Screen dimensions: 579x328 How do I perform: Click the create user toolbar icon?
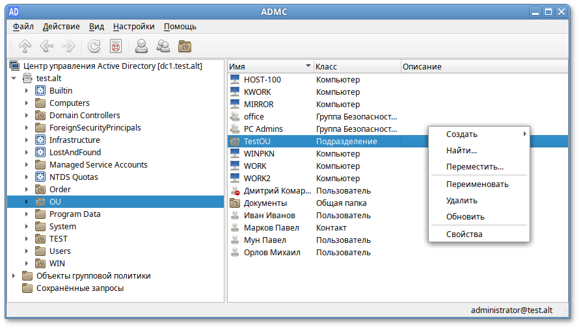pyautogui.click(x=141, y=46)
